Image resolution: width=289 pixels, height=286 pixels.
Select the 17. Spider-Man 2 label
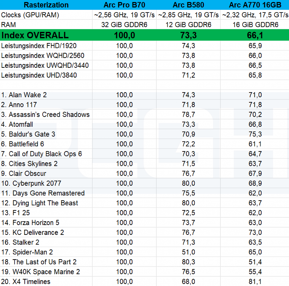pos(27,252)
